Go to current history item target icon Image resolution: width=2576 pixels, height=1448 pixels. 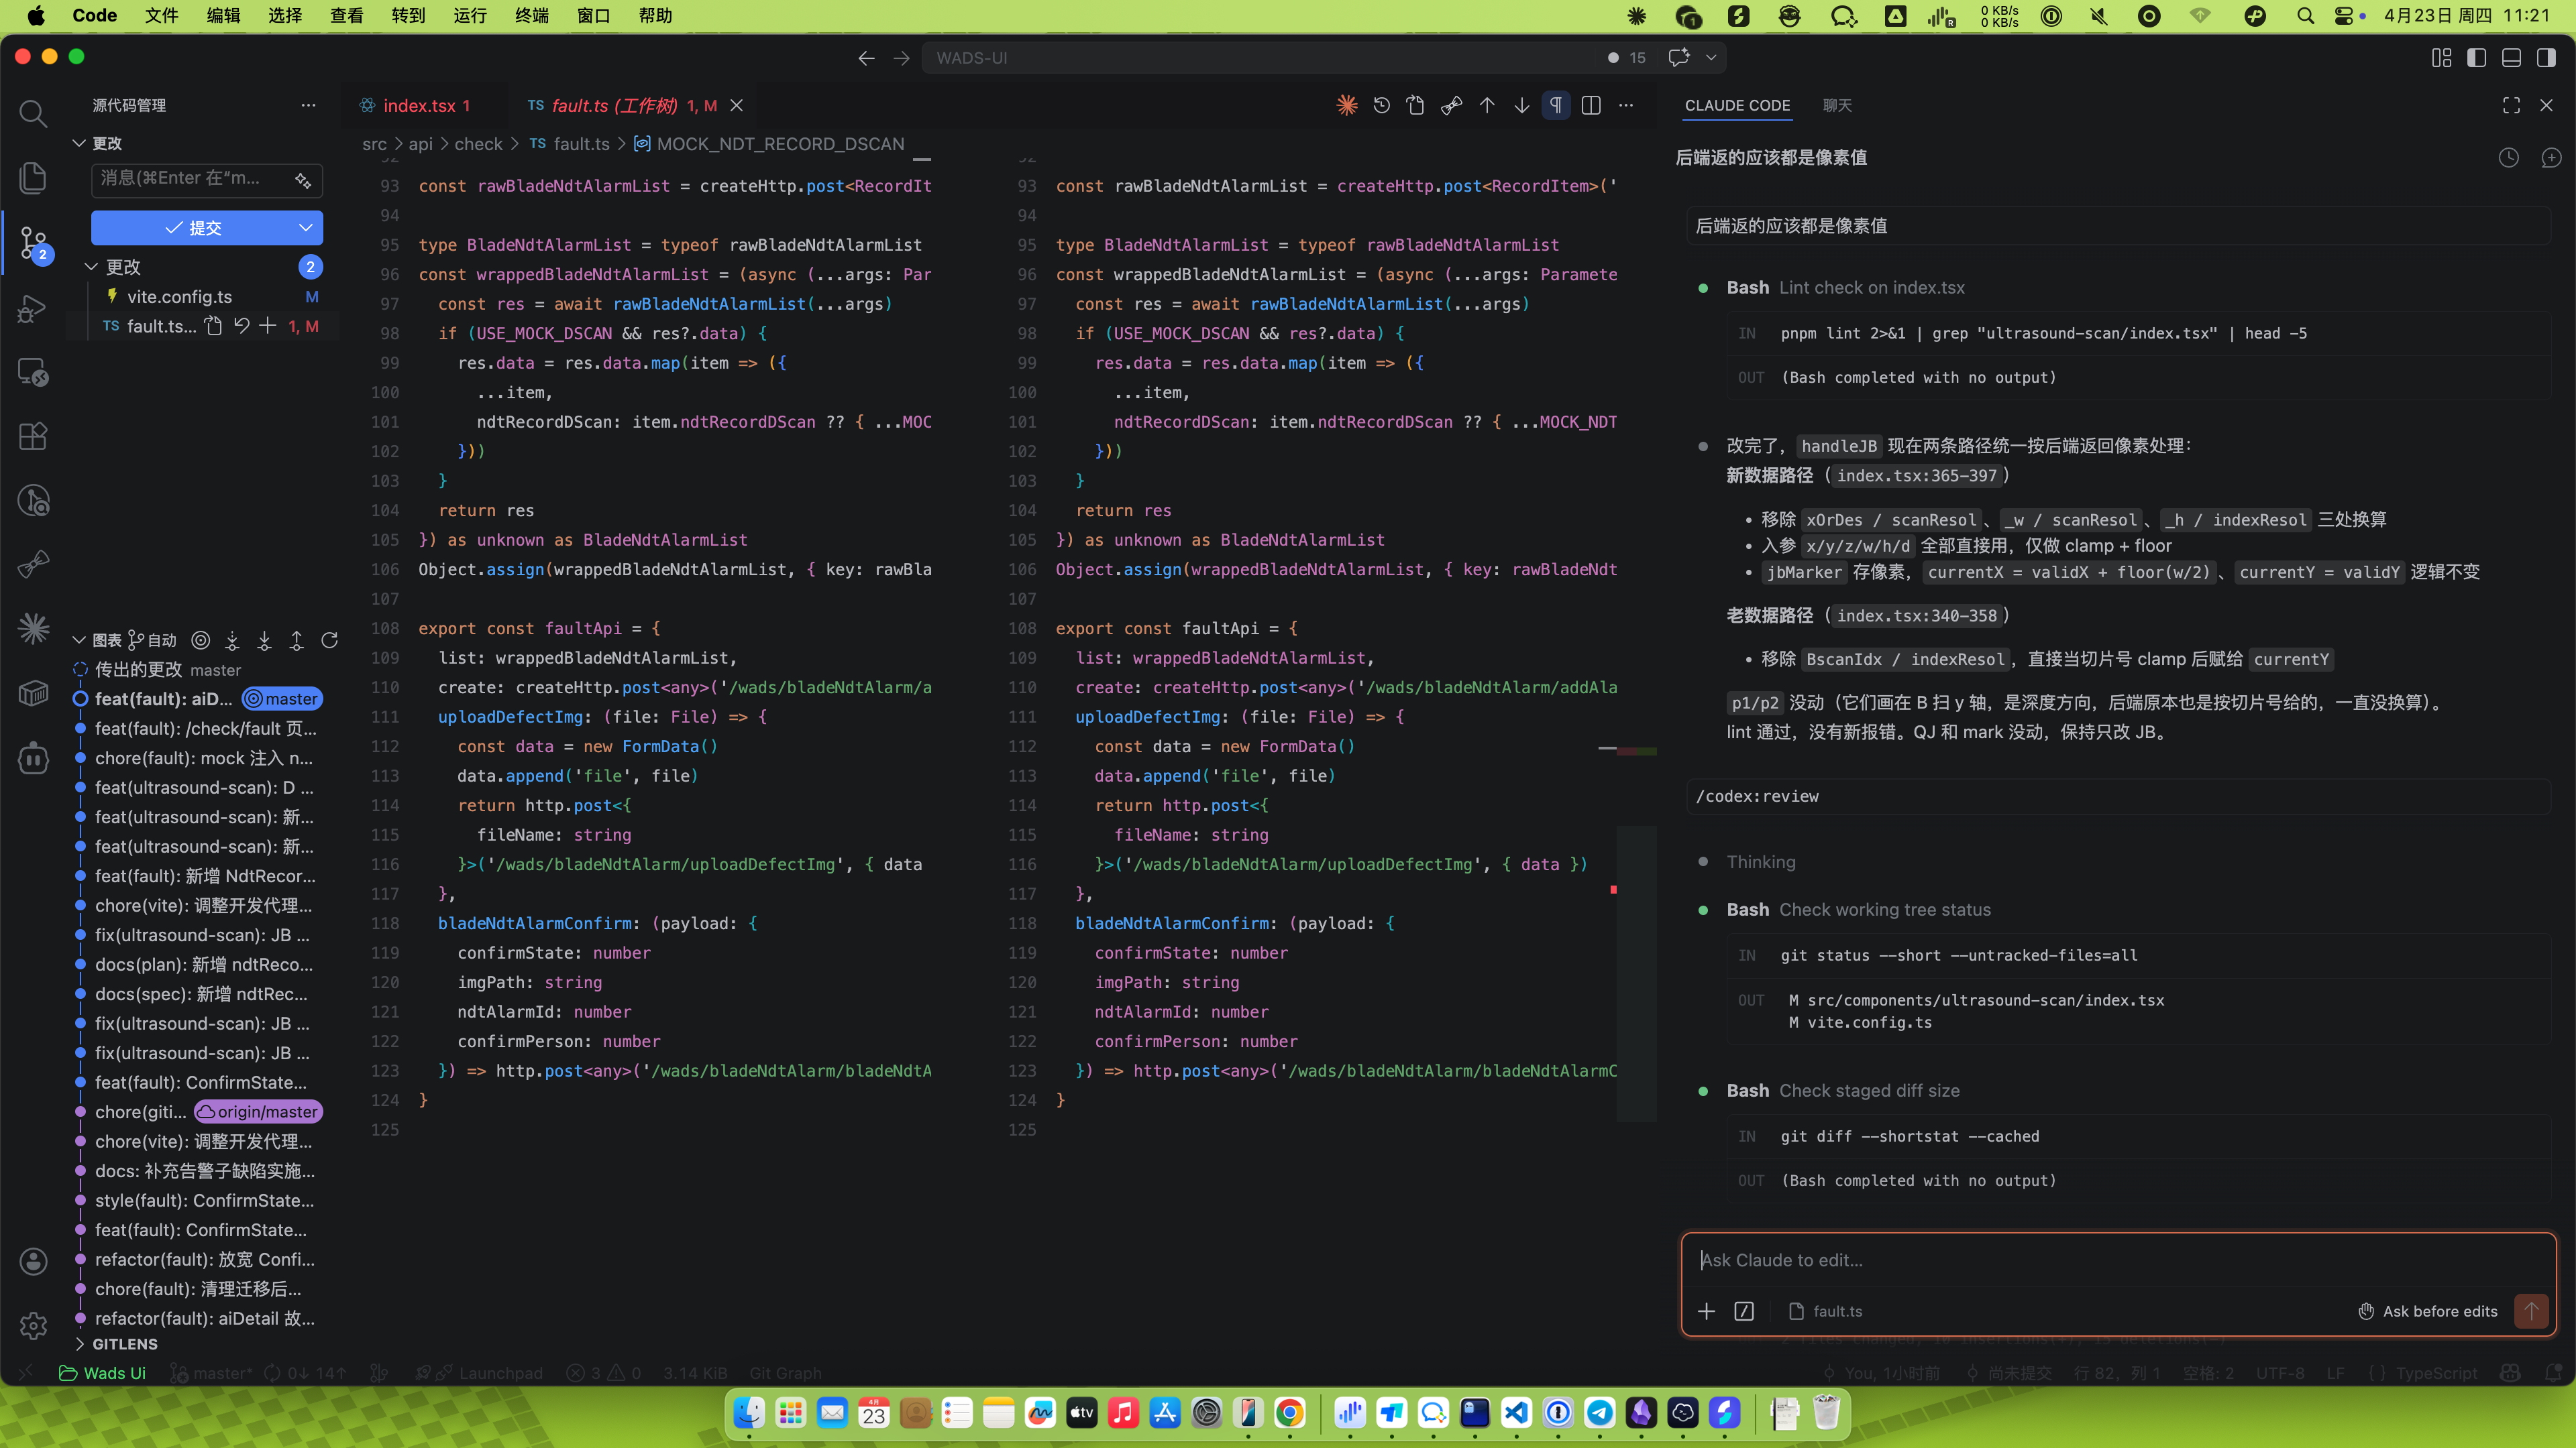pyautogui.click(x=201, y=640)
